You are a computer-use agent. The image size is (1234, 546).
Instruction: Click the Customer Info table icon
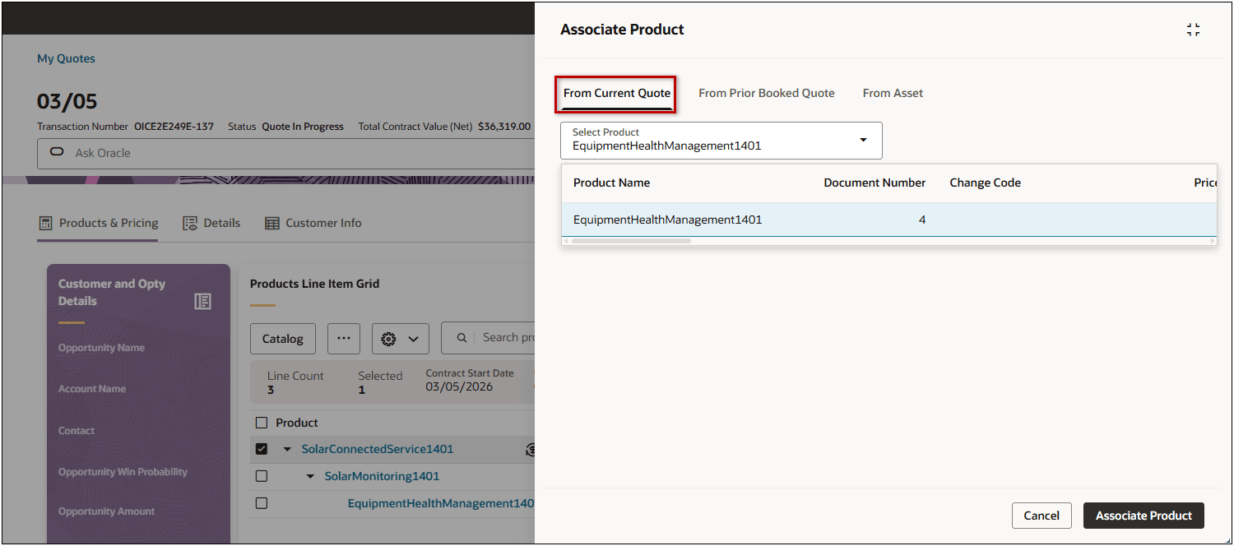271,223
